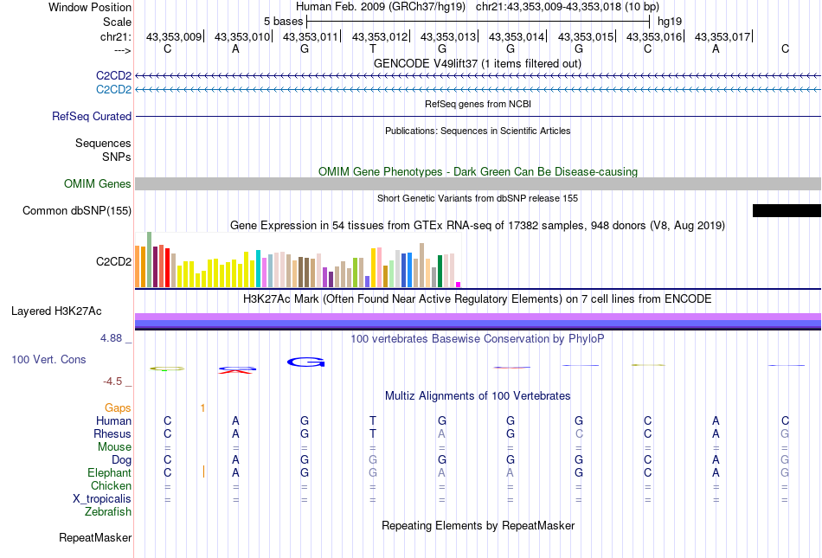Click the Rhesus alignment row label
Viewport: 822px width, 558px height.
tap(112, 433)
